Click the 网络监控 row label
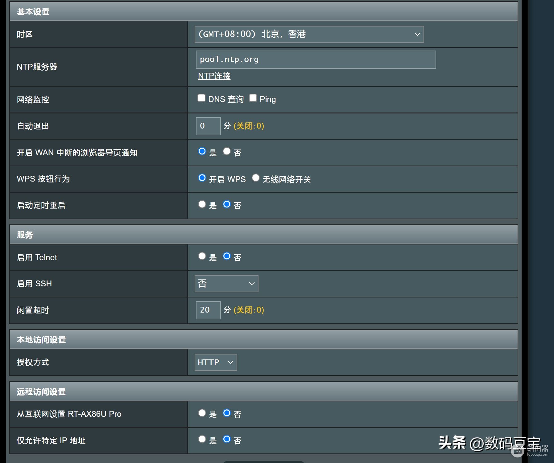The width and height of the screenshot is (554, 463). 33,100
